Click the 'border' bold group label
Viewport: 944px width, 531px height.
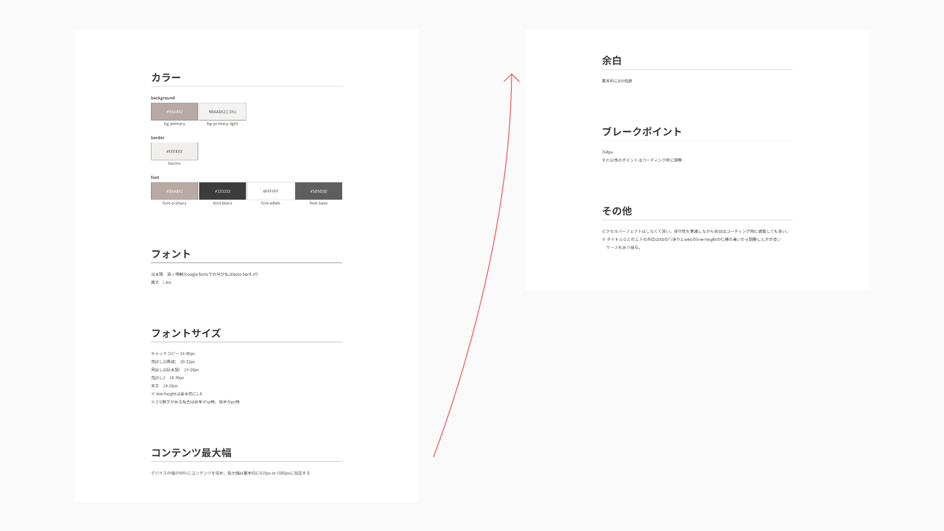click(157, 138)
